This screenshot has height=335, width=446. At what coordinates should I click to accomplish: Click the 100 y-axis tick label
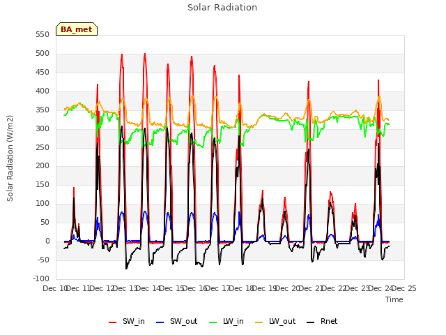pos(43,203)
